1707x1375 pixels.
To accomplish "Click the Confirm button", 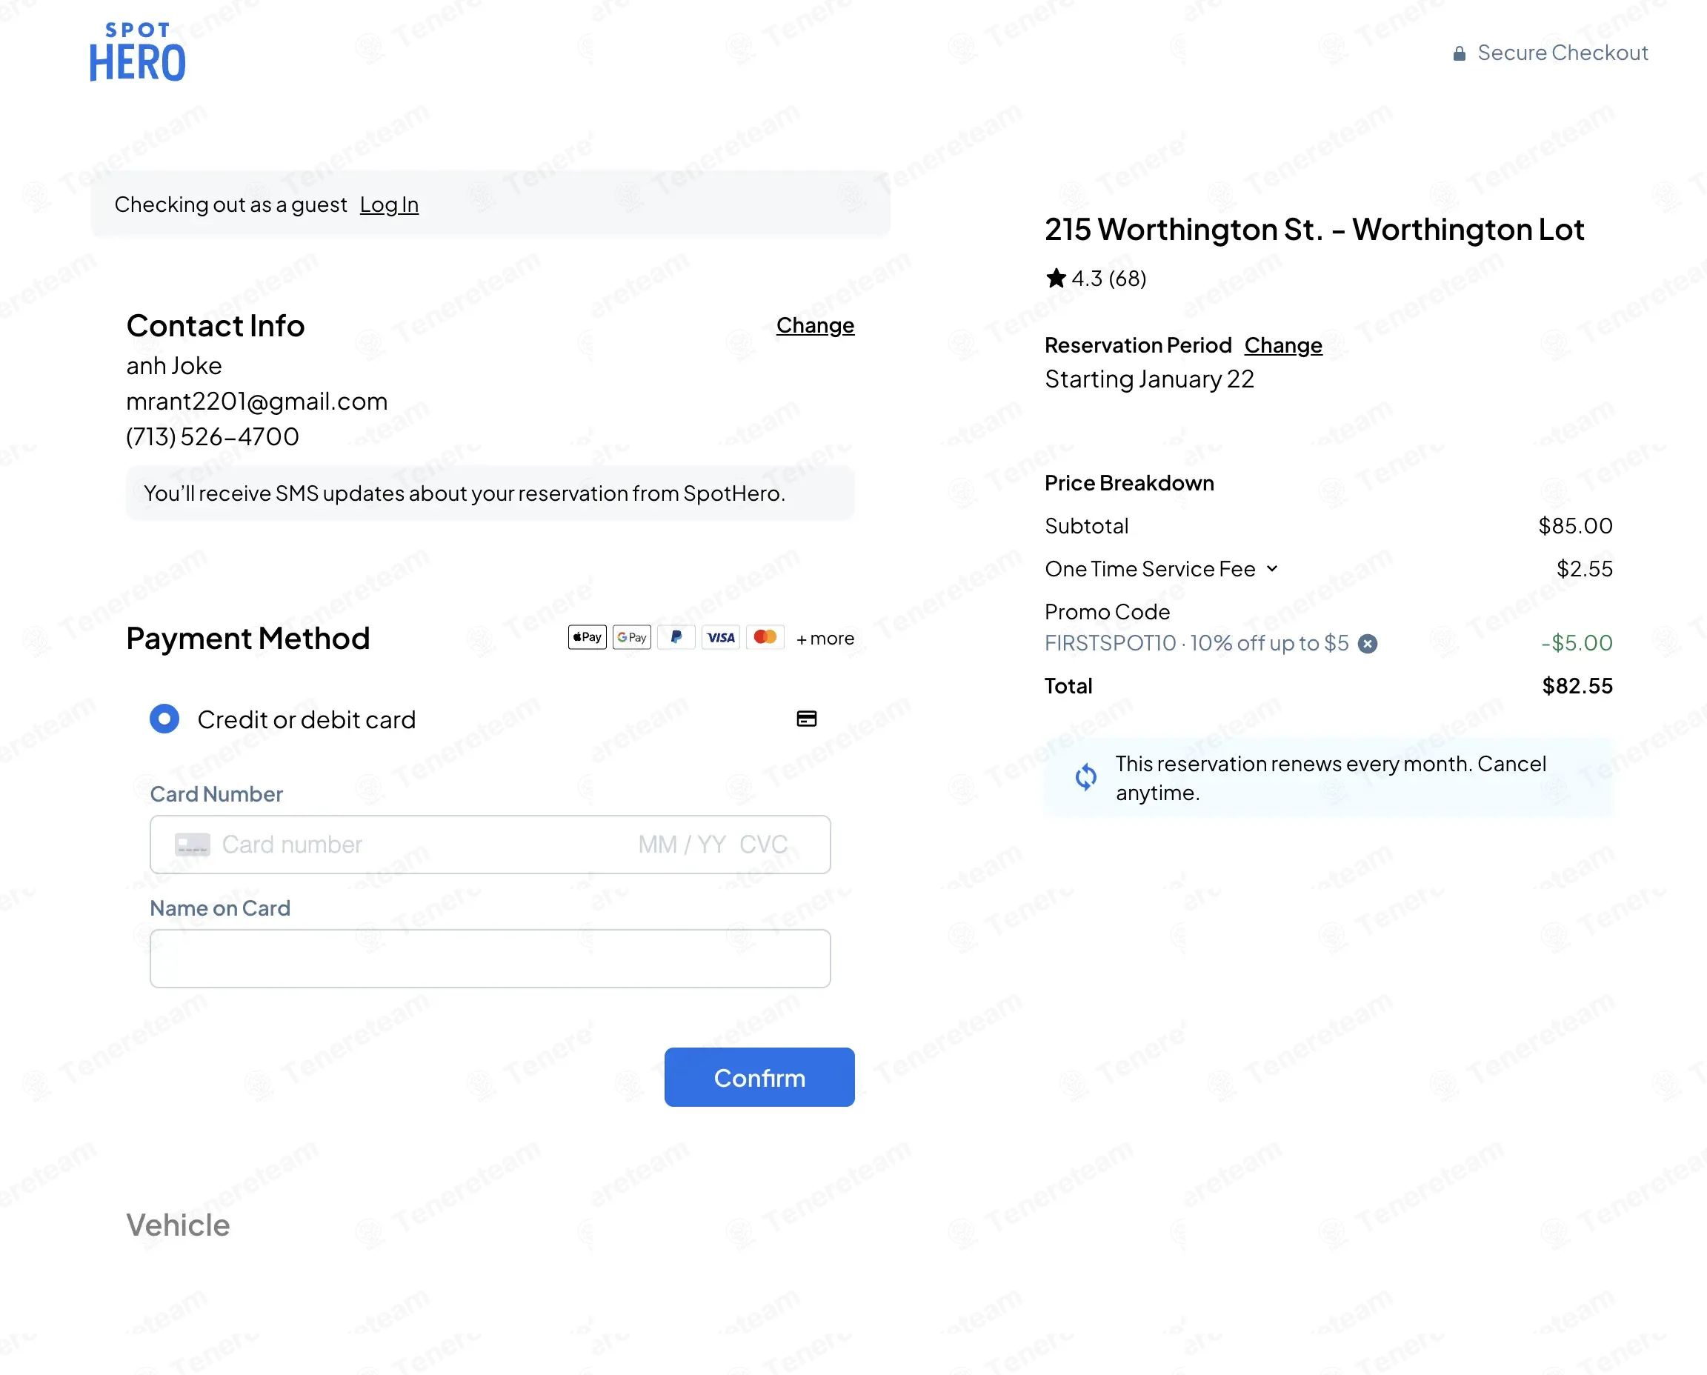I will coord(759,1077).
